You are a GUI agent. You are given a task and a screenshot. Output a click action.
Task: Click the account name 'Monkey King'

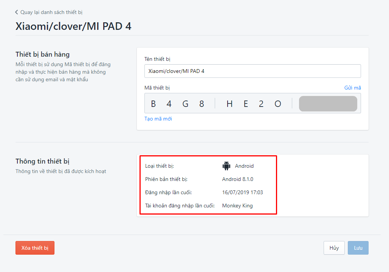[237, 206]
